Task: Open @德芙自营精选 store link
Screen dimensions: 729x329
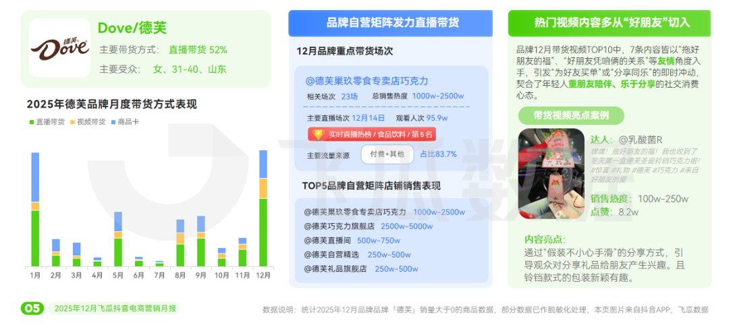Action: 332,254
